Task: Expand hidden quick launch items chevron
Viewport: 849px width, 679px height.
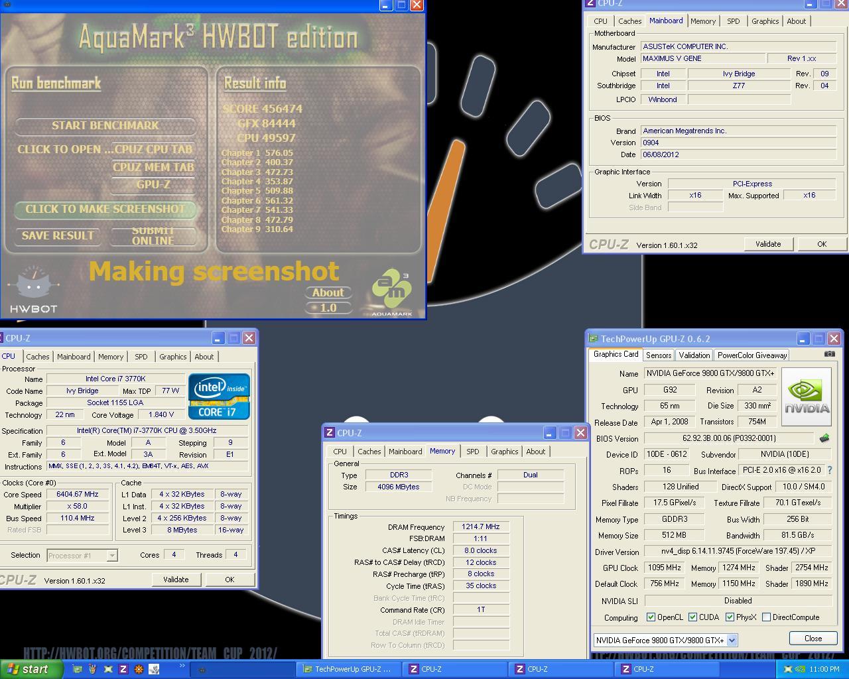Action: [182, 666]
